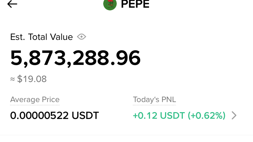Hide balance with the eye icon

click(x=82, y=37)
